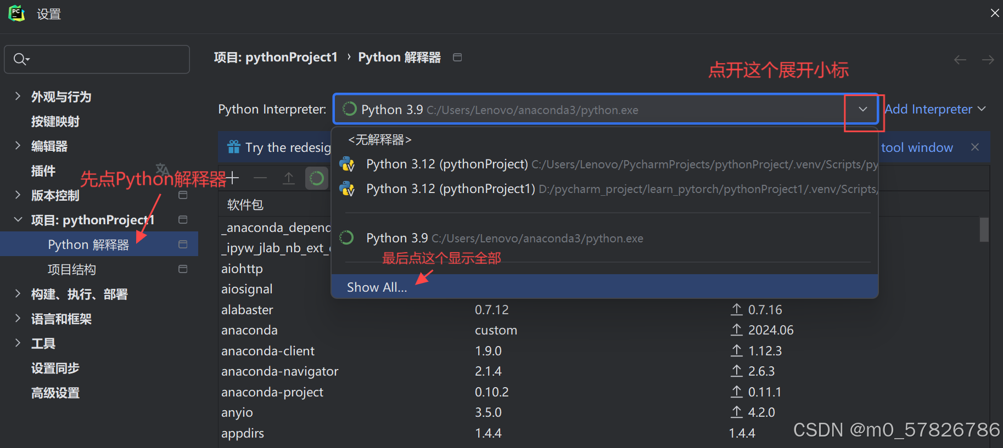Click the update arrow beside 4.2.0

(x=737, y=412)
